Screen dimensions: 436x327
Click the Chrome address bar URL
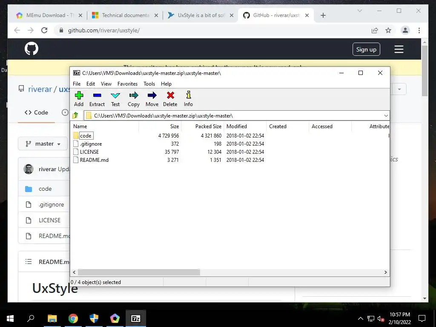[104, 30]
